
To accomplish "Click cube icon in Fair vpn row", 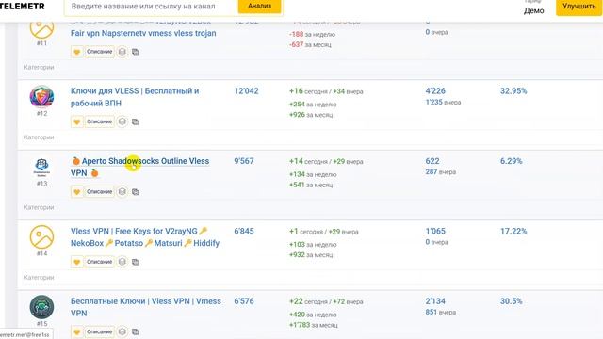I will (122, 52).
